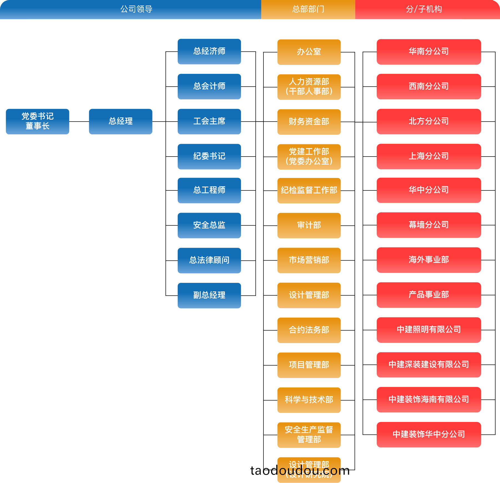Select the 总法律顾问 node
The width and height of the screenshot is (500, 483).
click(209, 260)
